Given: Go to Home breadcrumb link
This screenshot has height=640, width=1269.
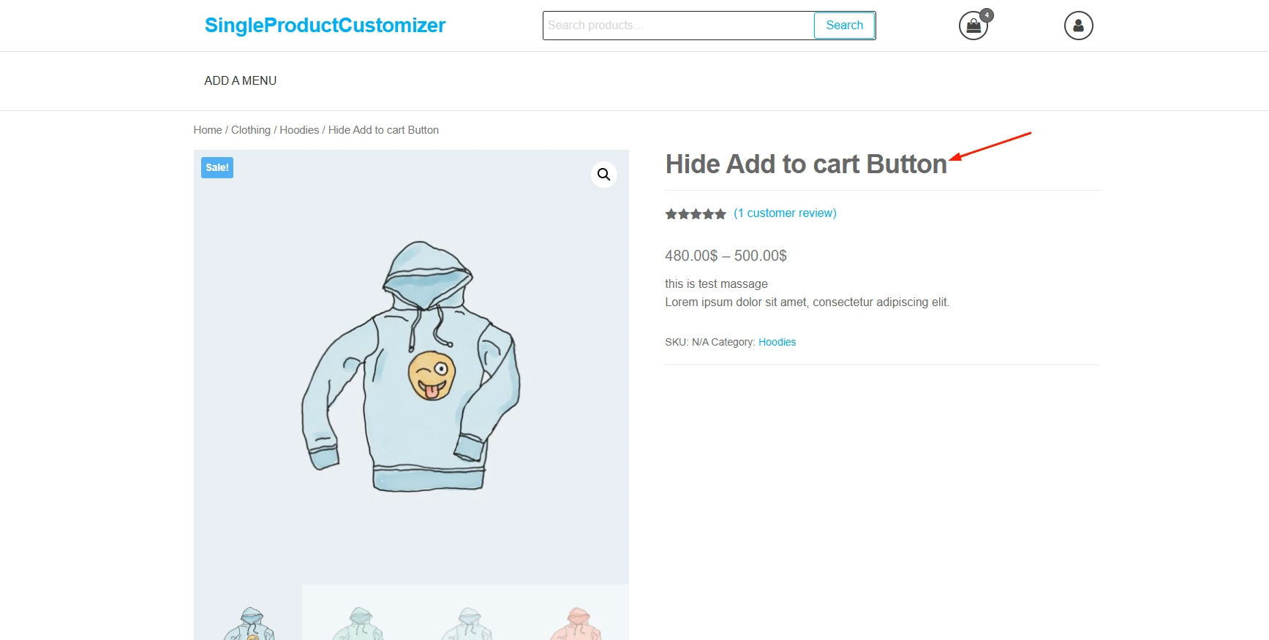Looking at the screenshot, I should coord(208,130).
